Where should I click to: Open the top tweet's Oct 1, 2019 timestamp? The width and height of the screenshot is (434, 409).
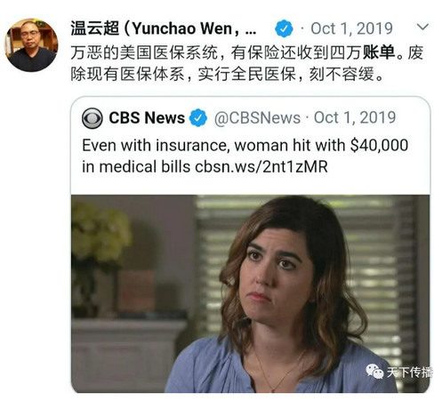351,28
